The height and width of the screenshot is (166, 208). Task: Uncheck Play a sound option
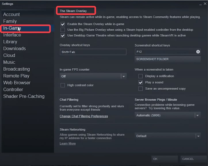(x=140, y=82)
